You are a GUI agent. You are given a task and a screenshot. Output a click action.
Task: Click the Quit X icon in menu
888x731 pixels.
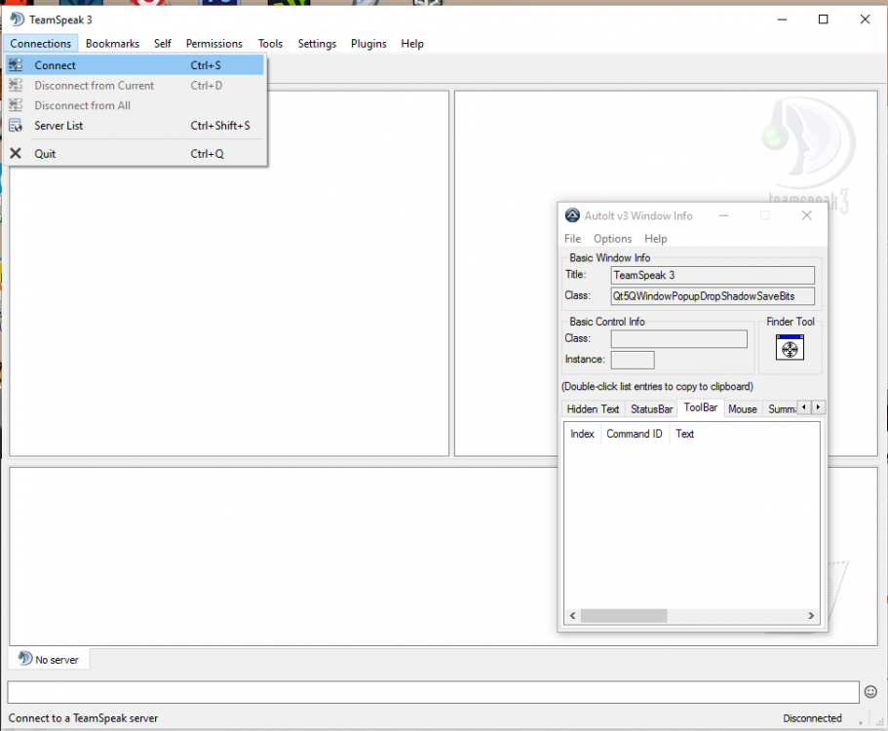[x=16, y=153]
